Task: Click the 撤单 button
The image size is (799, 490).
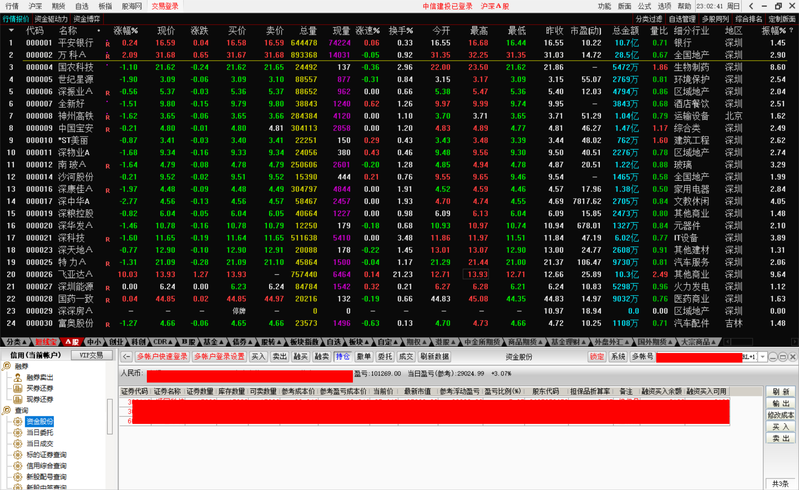Action: coord(364,357)
